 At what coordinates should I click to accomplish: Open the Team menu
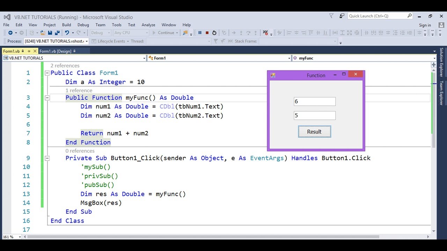pyautogui.click(x=100, y=25)
